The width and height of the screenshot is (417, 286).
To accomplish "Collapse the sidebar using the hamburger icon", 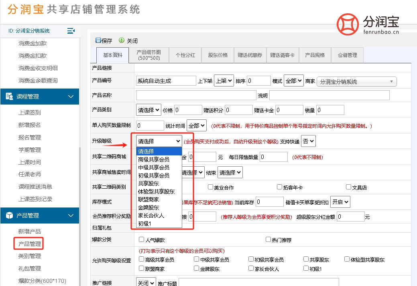I will click(70, 30).
